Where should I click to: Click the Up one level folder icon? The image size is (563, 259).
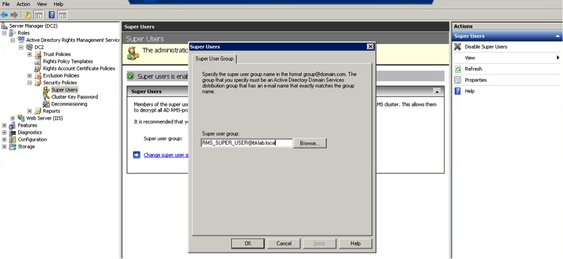click(28, 14)
